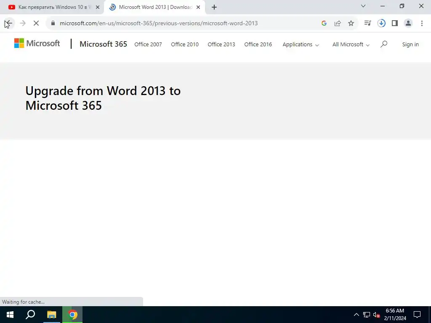Open the media controls icon in toolbar
The width and height of the screenshot is (431, 323).
pyautogui.click(x=367, y=24)
